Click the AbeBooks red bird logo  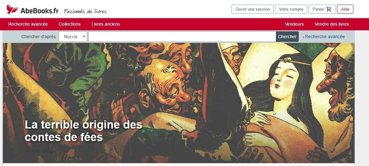click(12, 9)
